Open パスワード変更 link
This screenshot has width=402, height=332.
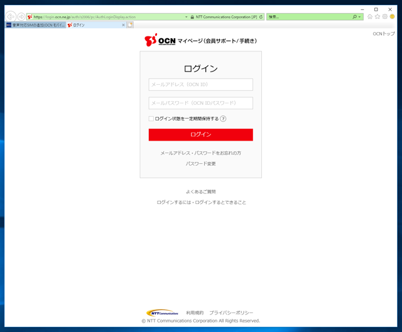coord(201,164)
